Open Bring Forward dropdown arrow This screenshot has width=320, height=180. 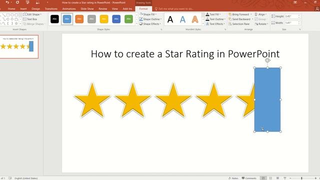pos(251,14)
